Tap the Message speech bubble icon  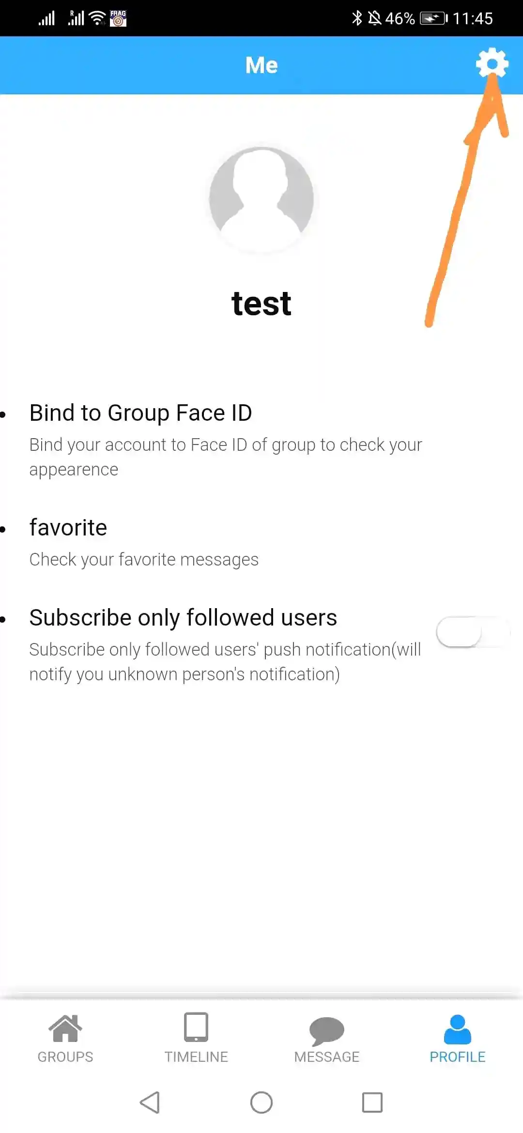click(327, 1030)
